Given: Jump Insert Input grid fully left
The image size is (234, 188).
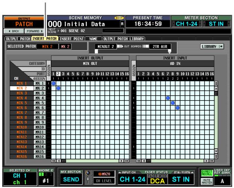Looking at the screenshot, I should click(139, 161).
